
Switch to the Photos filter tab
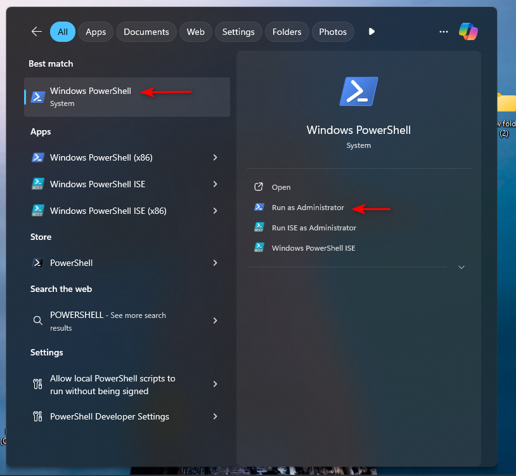coord(333,32)
